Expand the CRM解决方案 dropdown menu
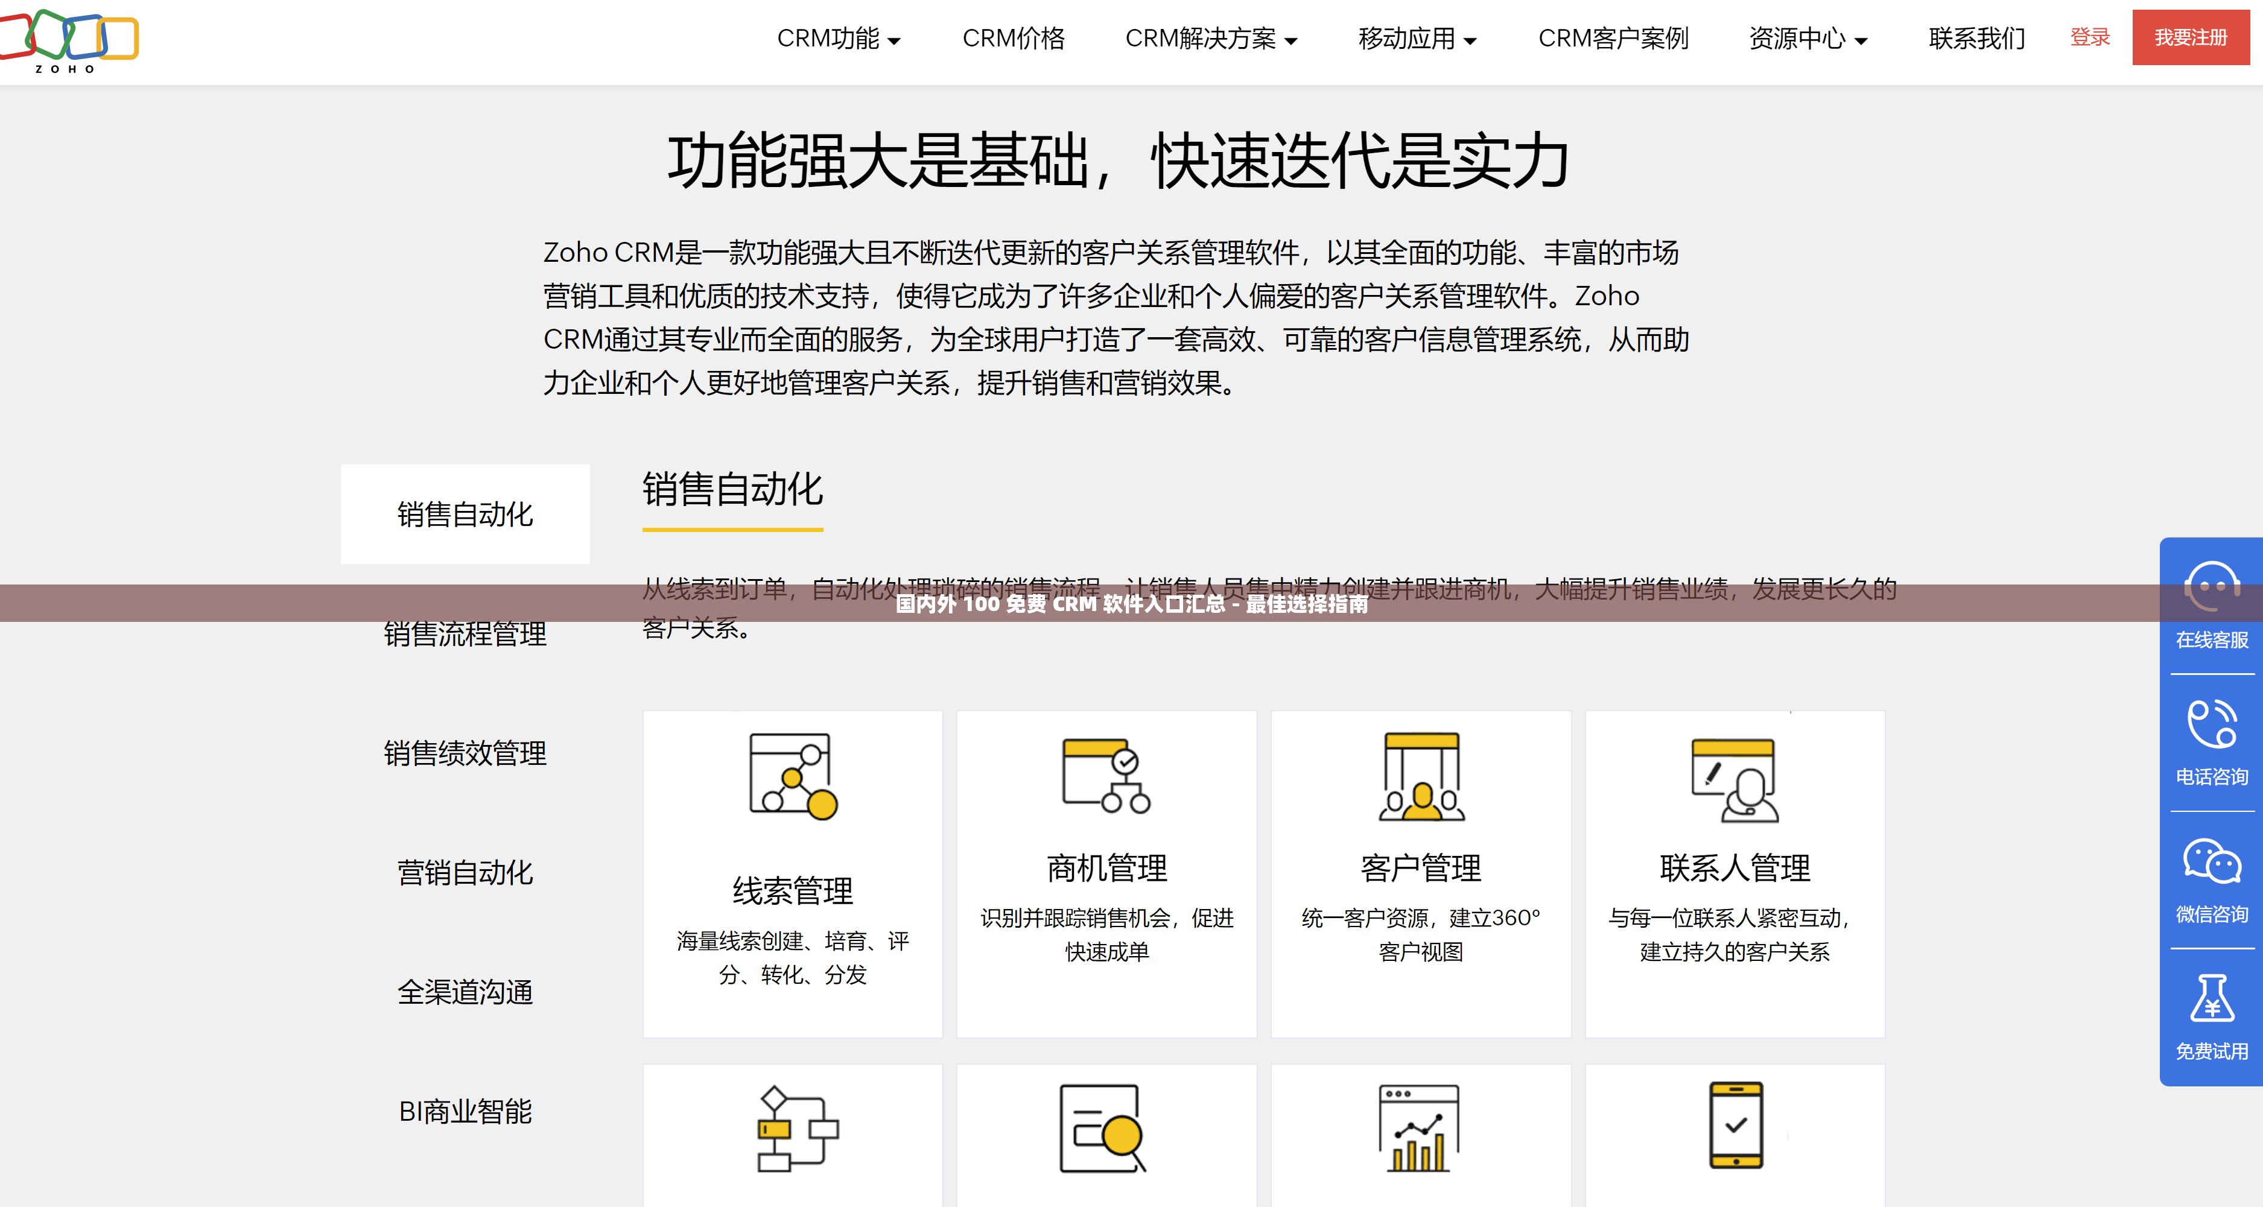Viewport: 2263px width, 1207px height. 1211,39
